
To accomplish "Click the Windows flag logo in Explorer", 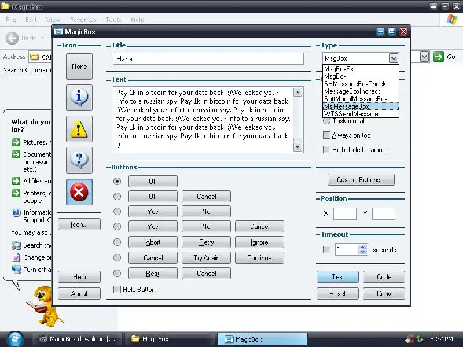I will tap(451, 20).
